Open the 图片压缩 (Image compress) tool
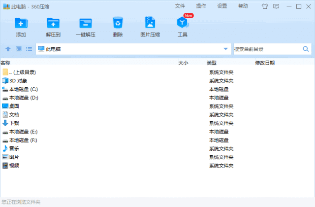 click(150, 23)
